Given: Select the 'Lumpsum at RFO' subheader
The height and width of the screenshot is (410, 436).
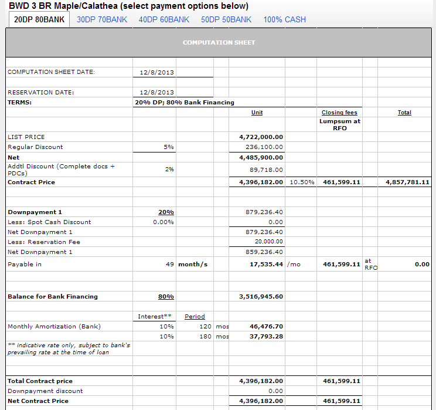Looking at the screenshot, I should [x=340, y=125].
